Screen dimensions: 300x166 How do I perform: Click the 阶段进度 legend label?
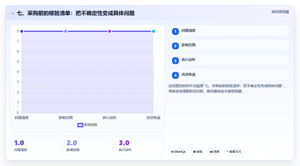click(x=91, y=125)
